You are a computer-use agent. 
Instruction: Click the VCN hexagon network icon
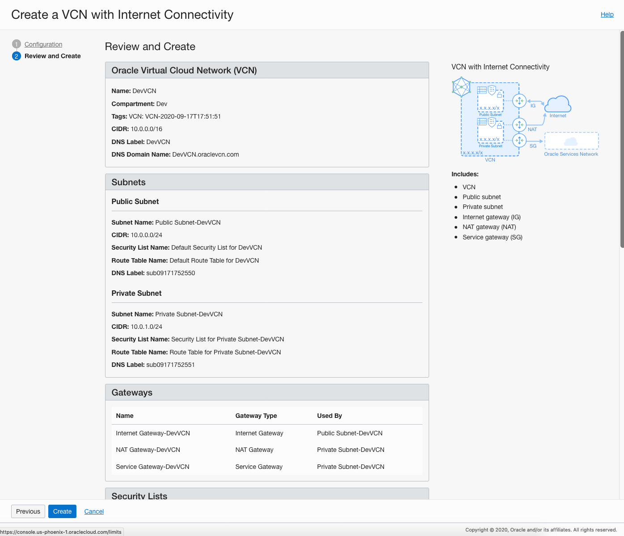point(461,87)
